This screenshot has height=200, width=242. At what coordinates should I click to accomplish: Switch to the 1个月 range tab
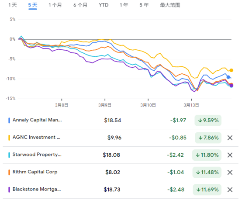(x=55, y=5)
